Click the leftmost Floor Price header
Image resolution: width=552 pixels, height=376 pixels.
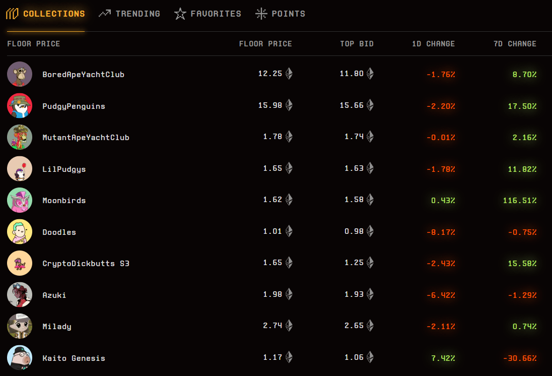tap(33, 44)
